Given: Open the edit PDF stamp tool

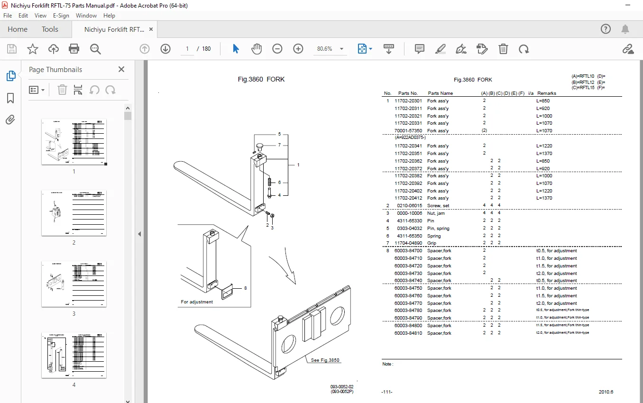Looking at the screenshot, I should point(482,49).
